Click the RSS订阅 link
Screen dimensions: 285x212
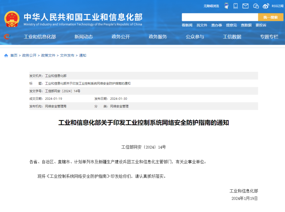[277, 6]
